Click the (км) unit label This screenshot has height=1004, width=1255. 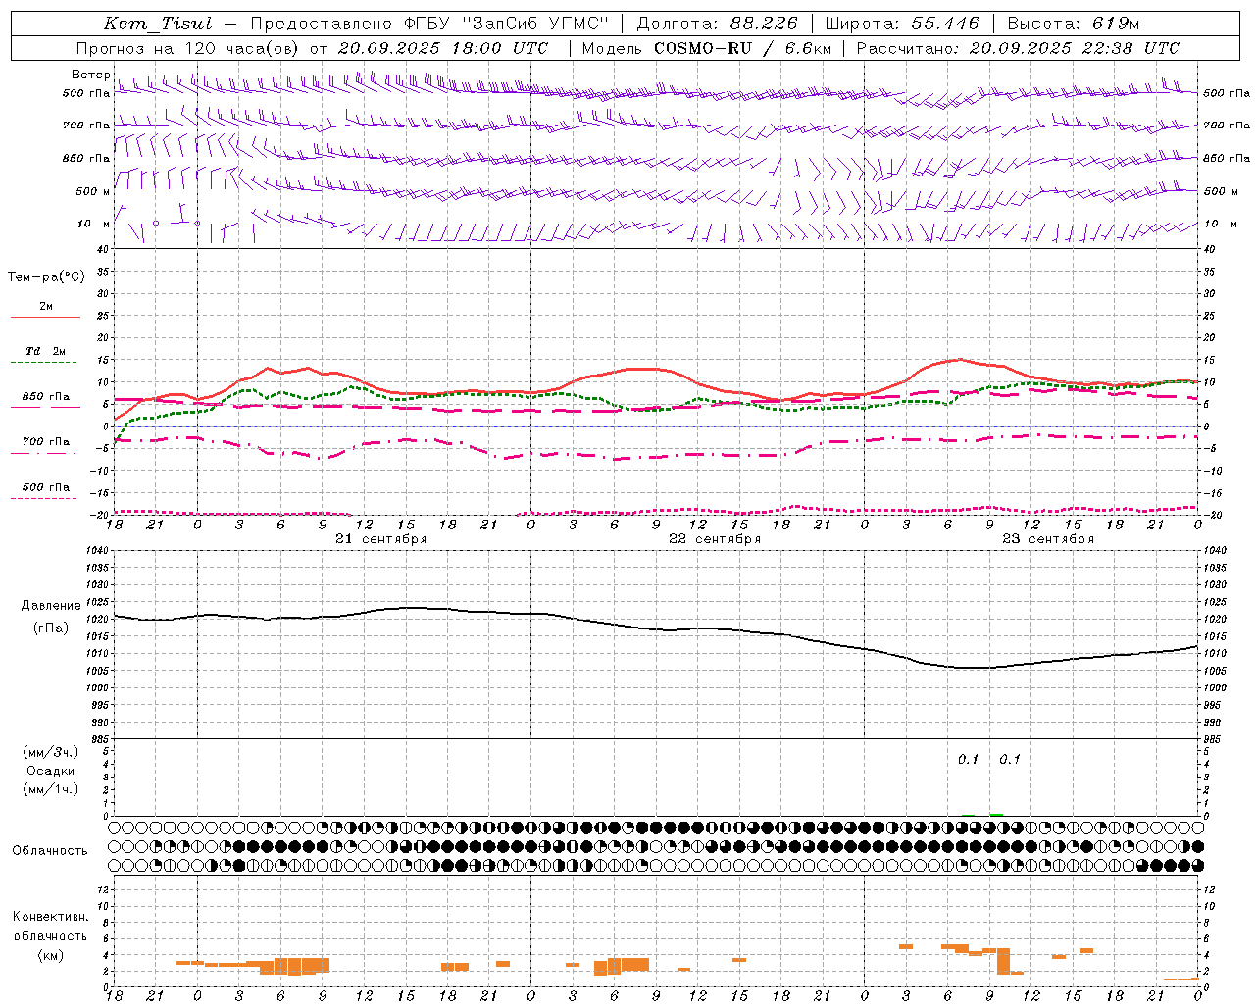51,955
